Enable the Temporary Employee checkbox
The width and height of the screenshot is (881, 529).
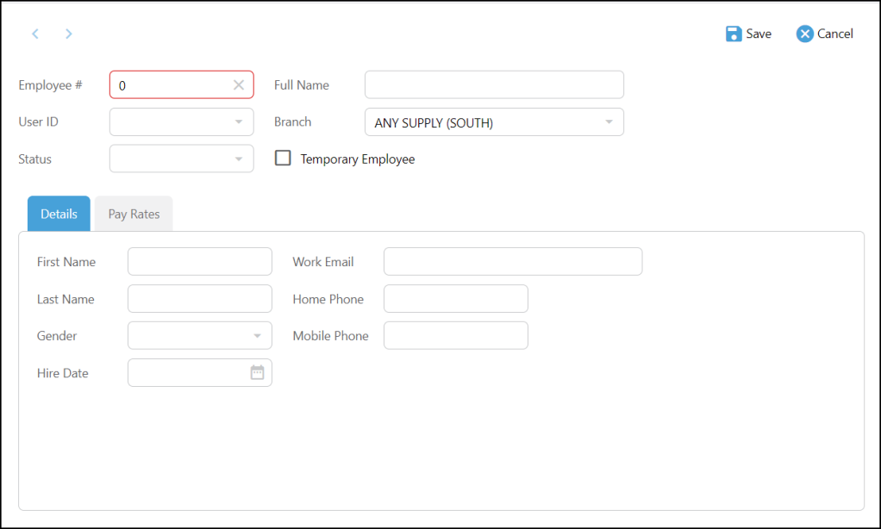click(x=283, y=158)
